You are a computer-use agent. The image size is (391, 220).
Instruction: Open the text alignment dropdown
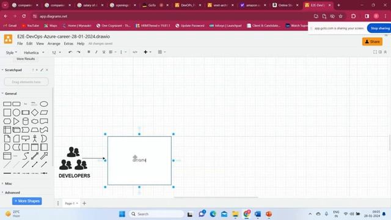[x=112, y=52]
